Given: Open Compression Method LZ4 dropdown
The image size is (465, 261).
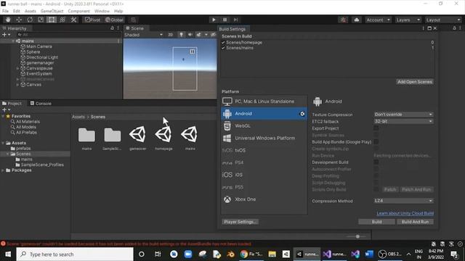Looking at the screenshot, I should (x=403, y=201).
